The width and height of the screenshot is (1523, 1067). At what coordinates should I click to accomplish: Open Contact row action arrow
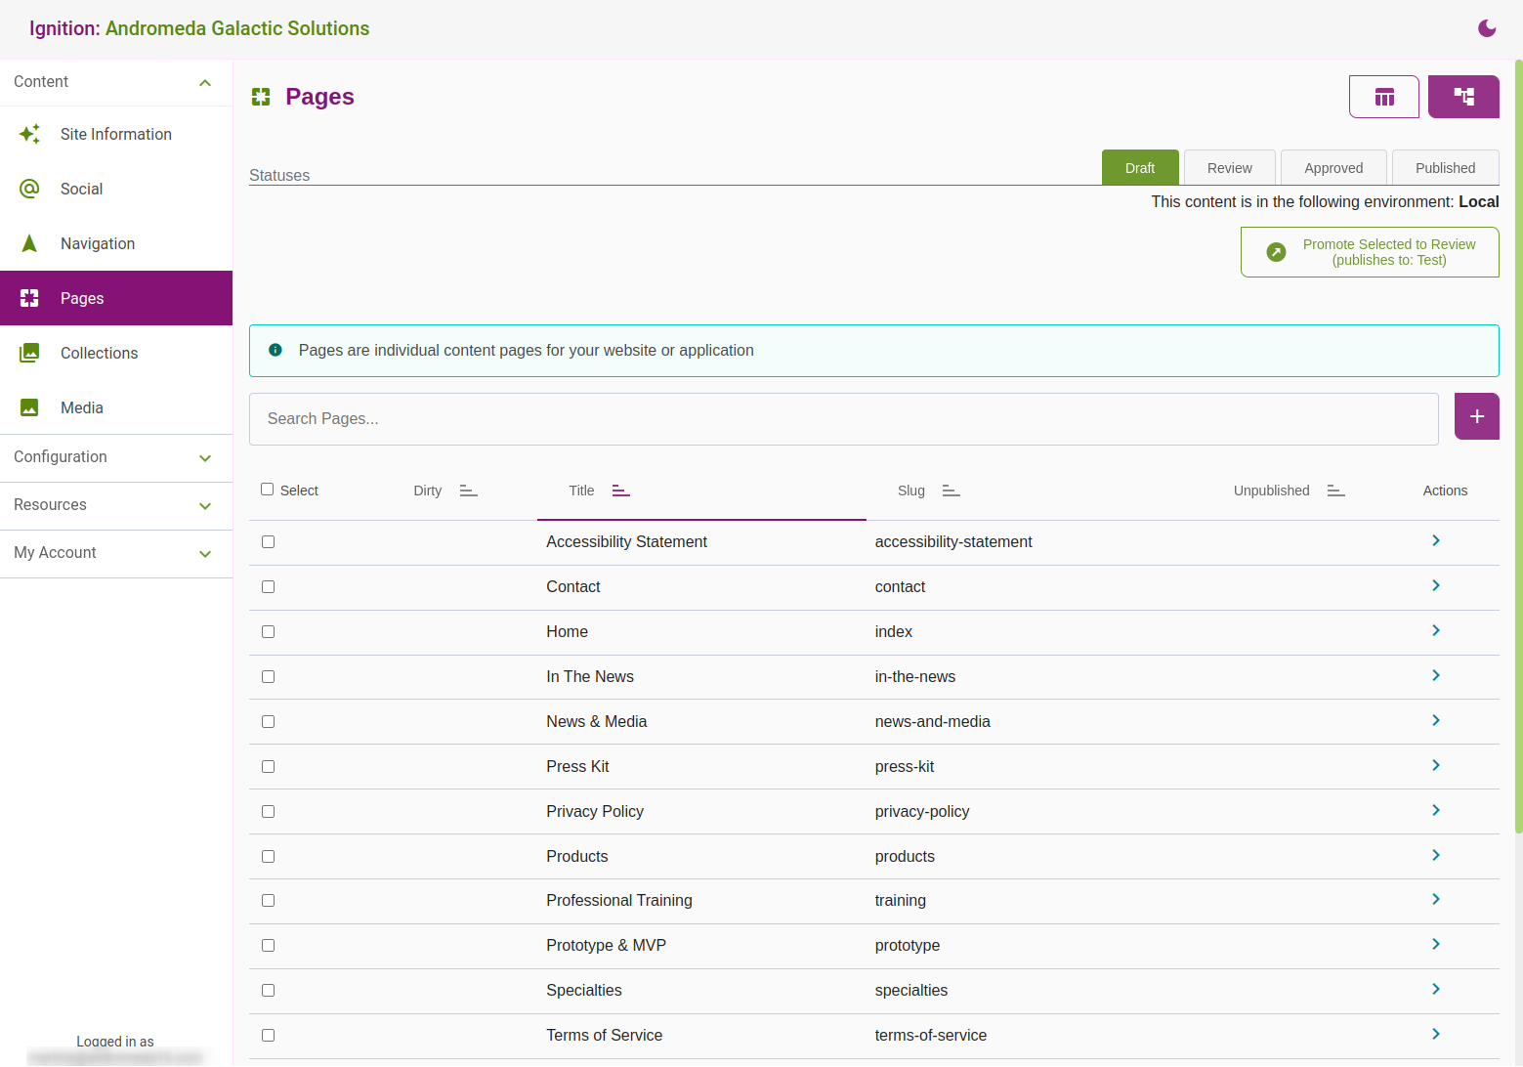(x=1436, y=585)
